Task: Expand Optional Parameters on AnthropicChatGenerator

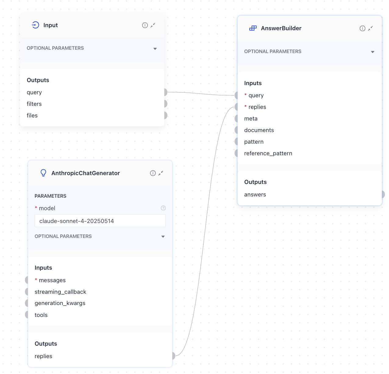Action: tap(163, 236)
